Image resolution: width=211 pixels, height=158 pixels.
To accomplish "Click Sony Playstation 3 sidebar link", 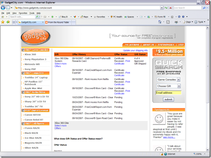I will [x=35, y=59].
